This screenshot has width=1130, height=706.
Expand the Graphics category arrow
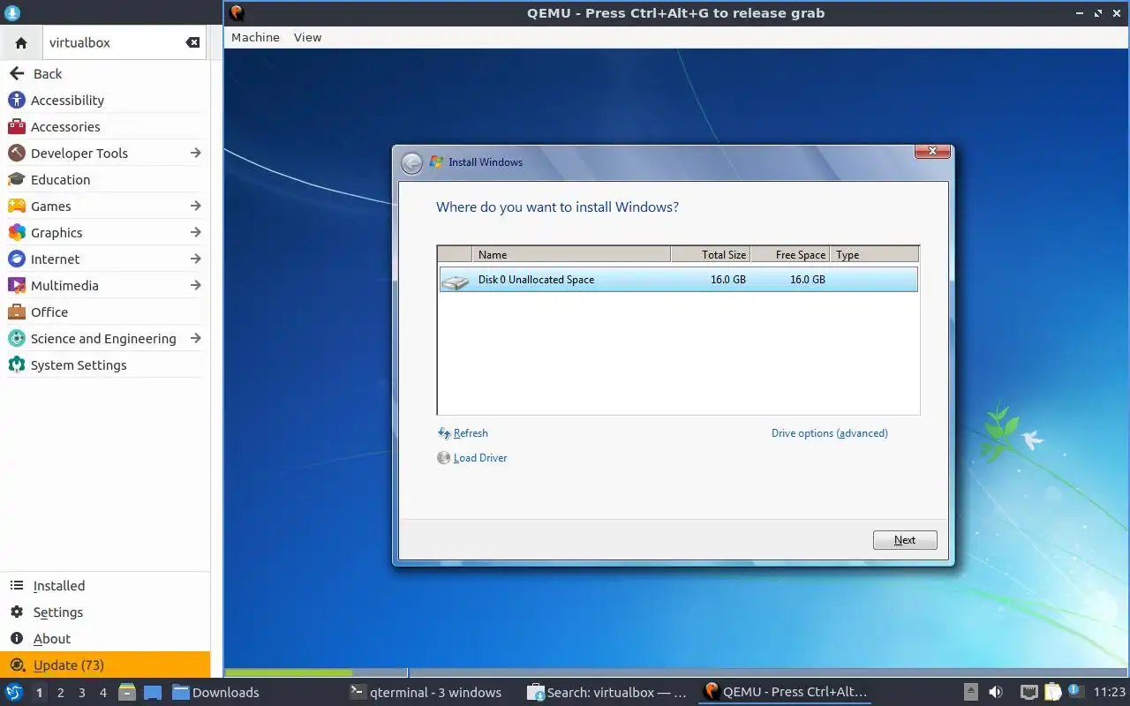tap(195, 232)
